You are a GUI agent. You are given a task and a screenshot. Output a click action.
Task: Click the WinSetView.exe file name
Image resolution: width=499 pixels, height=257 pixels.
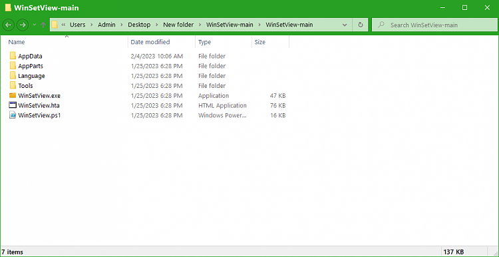(x=39, y=95)
